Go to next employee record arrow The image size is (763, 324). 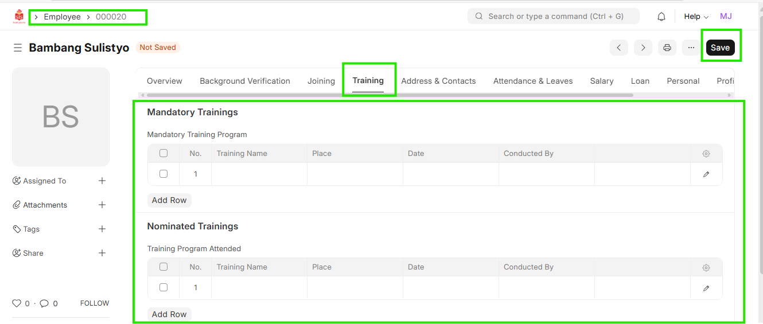click(x=643, y=48)
